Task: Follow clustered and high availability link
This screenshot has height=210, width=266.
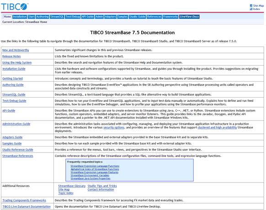Action: pyautogui.click(x=217, y=127)
